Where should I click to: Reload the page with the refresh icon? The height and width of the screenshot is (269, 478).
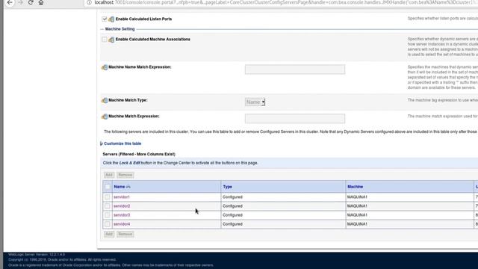pos(31,2)
